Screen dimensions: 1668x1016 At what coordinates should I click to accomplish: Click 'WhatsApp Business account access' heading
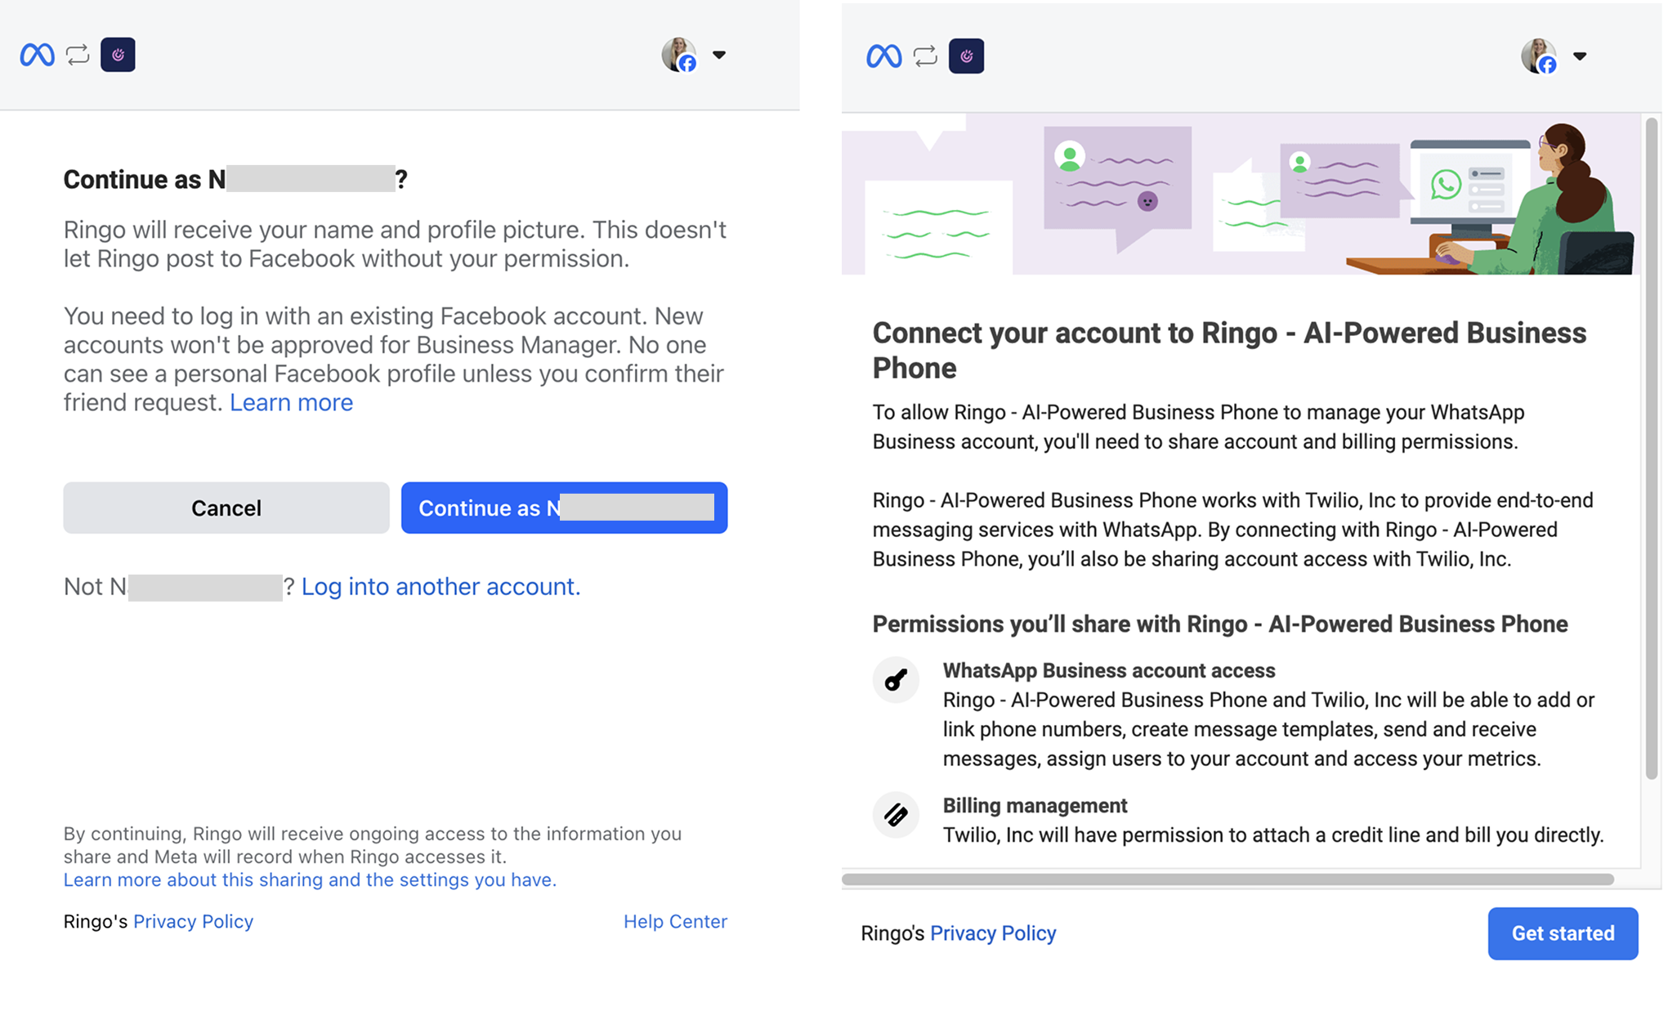(1109, 670)
